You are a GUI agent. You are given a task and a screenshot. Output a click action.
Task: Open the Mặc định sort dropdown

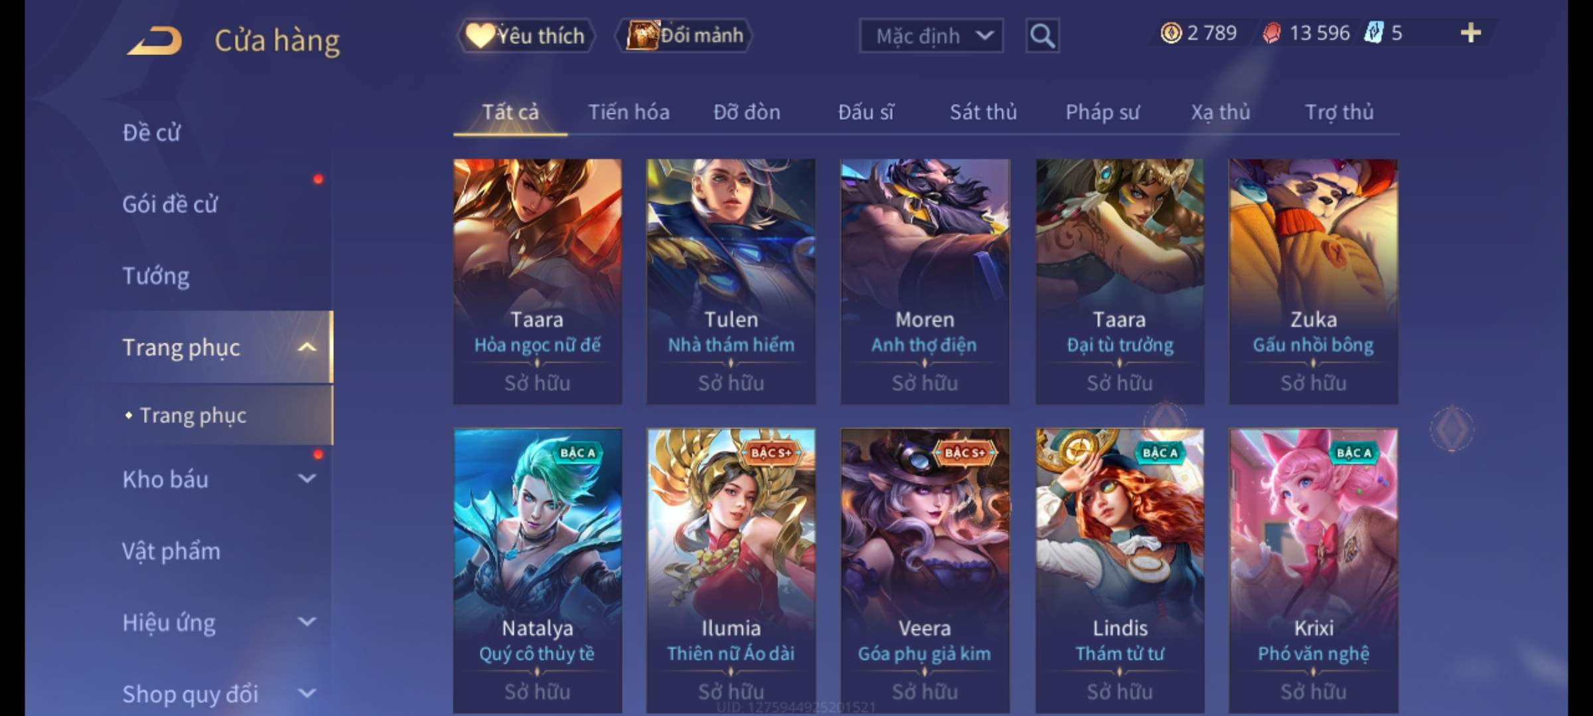coord(931,35)
